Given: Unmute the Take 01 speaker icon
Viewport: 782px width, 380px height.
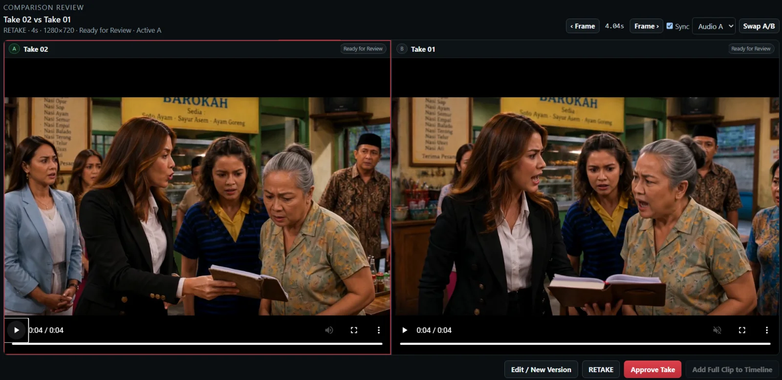Looking at the screenshot, I should pos(717,330).
